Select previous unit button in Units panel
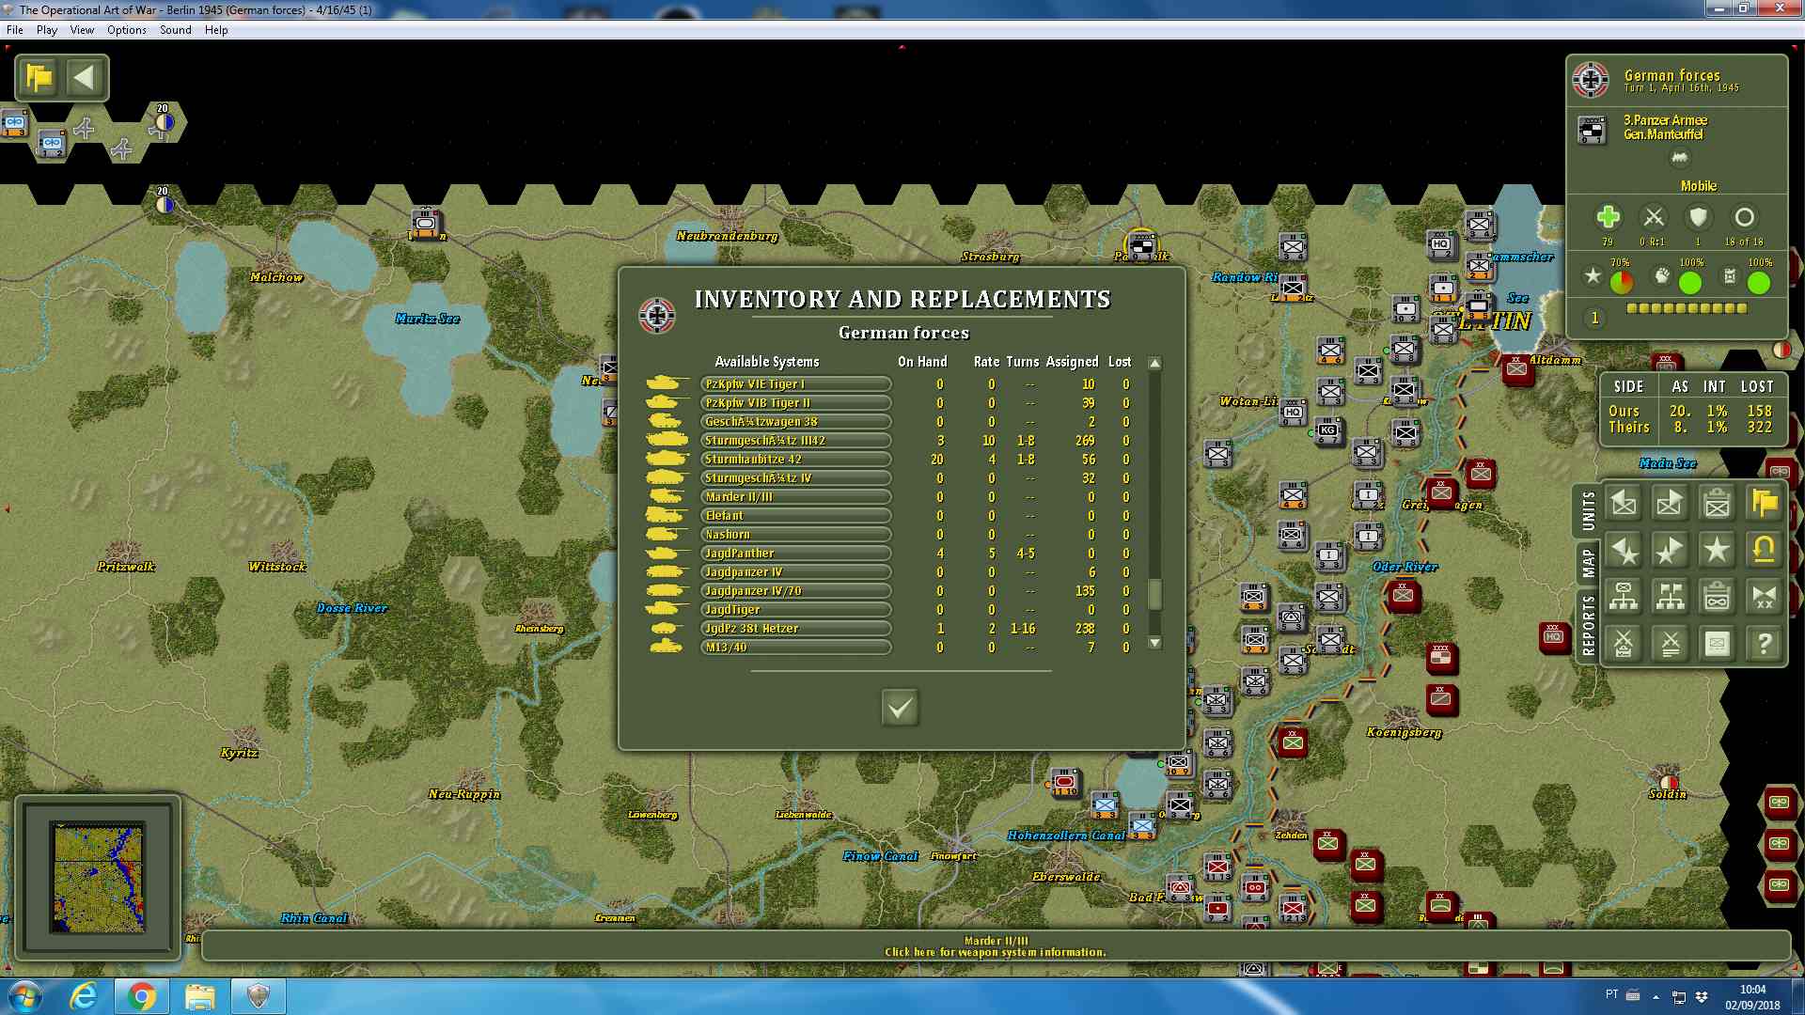The height and width of the screenshot is (1015, 1805). pos(1624,504)
